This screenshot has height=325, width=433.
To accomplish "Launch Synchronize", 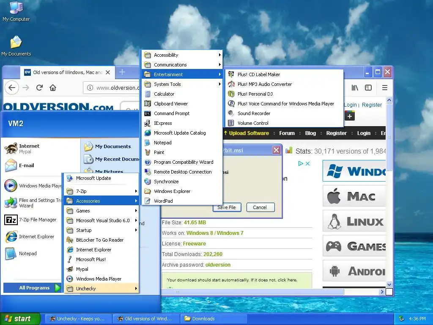I will tap(182, 182).
